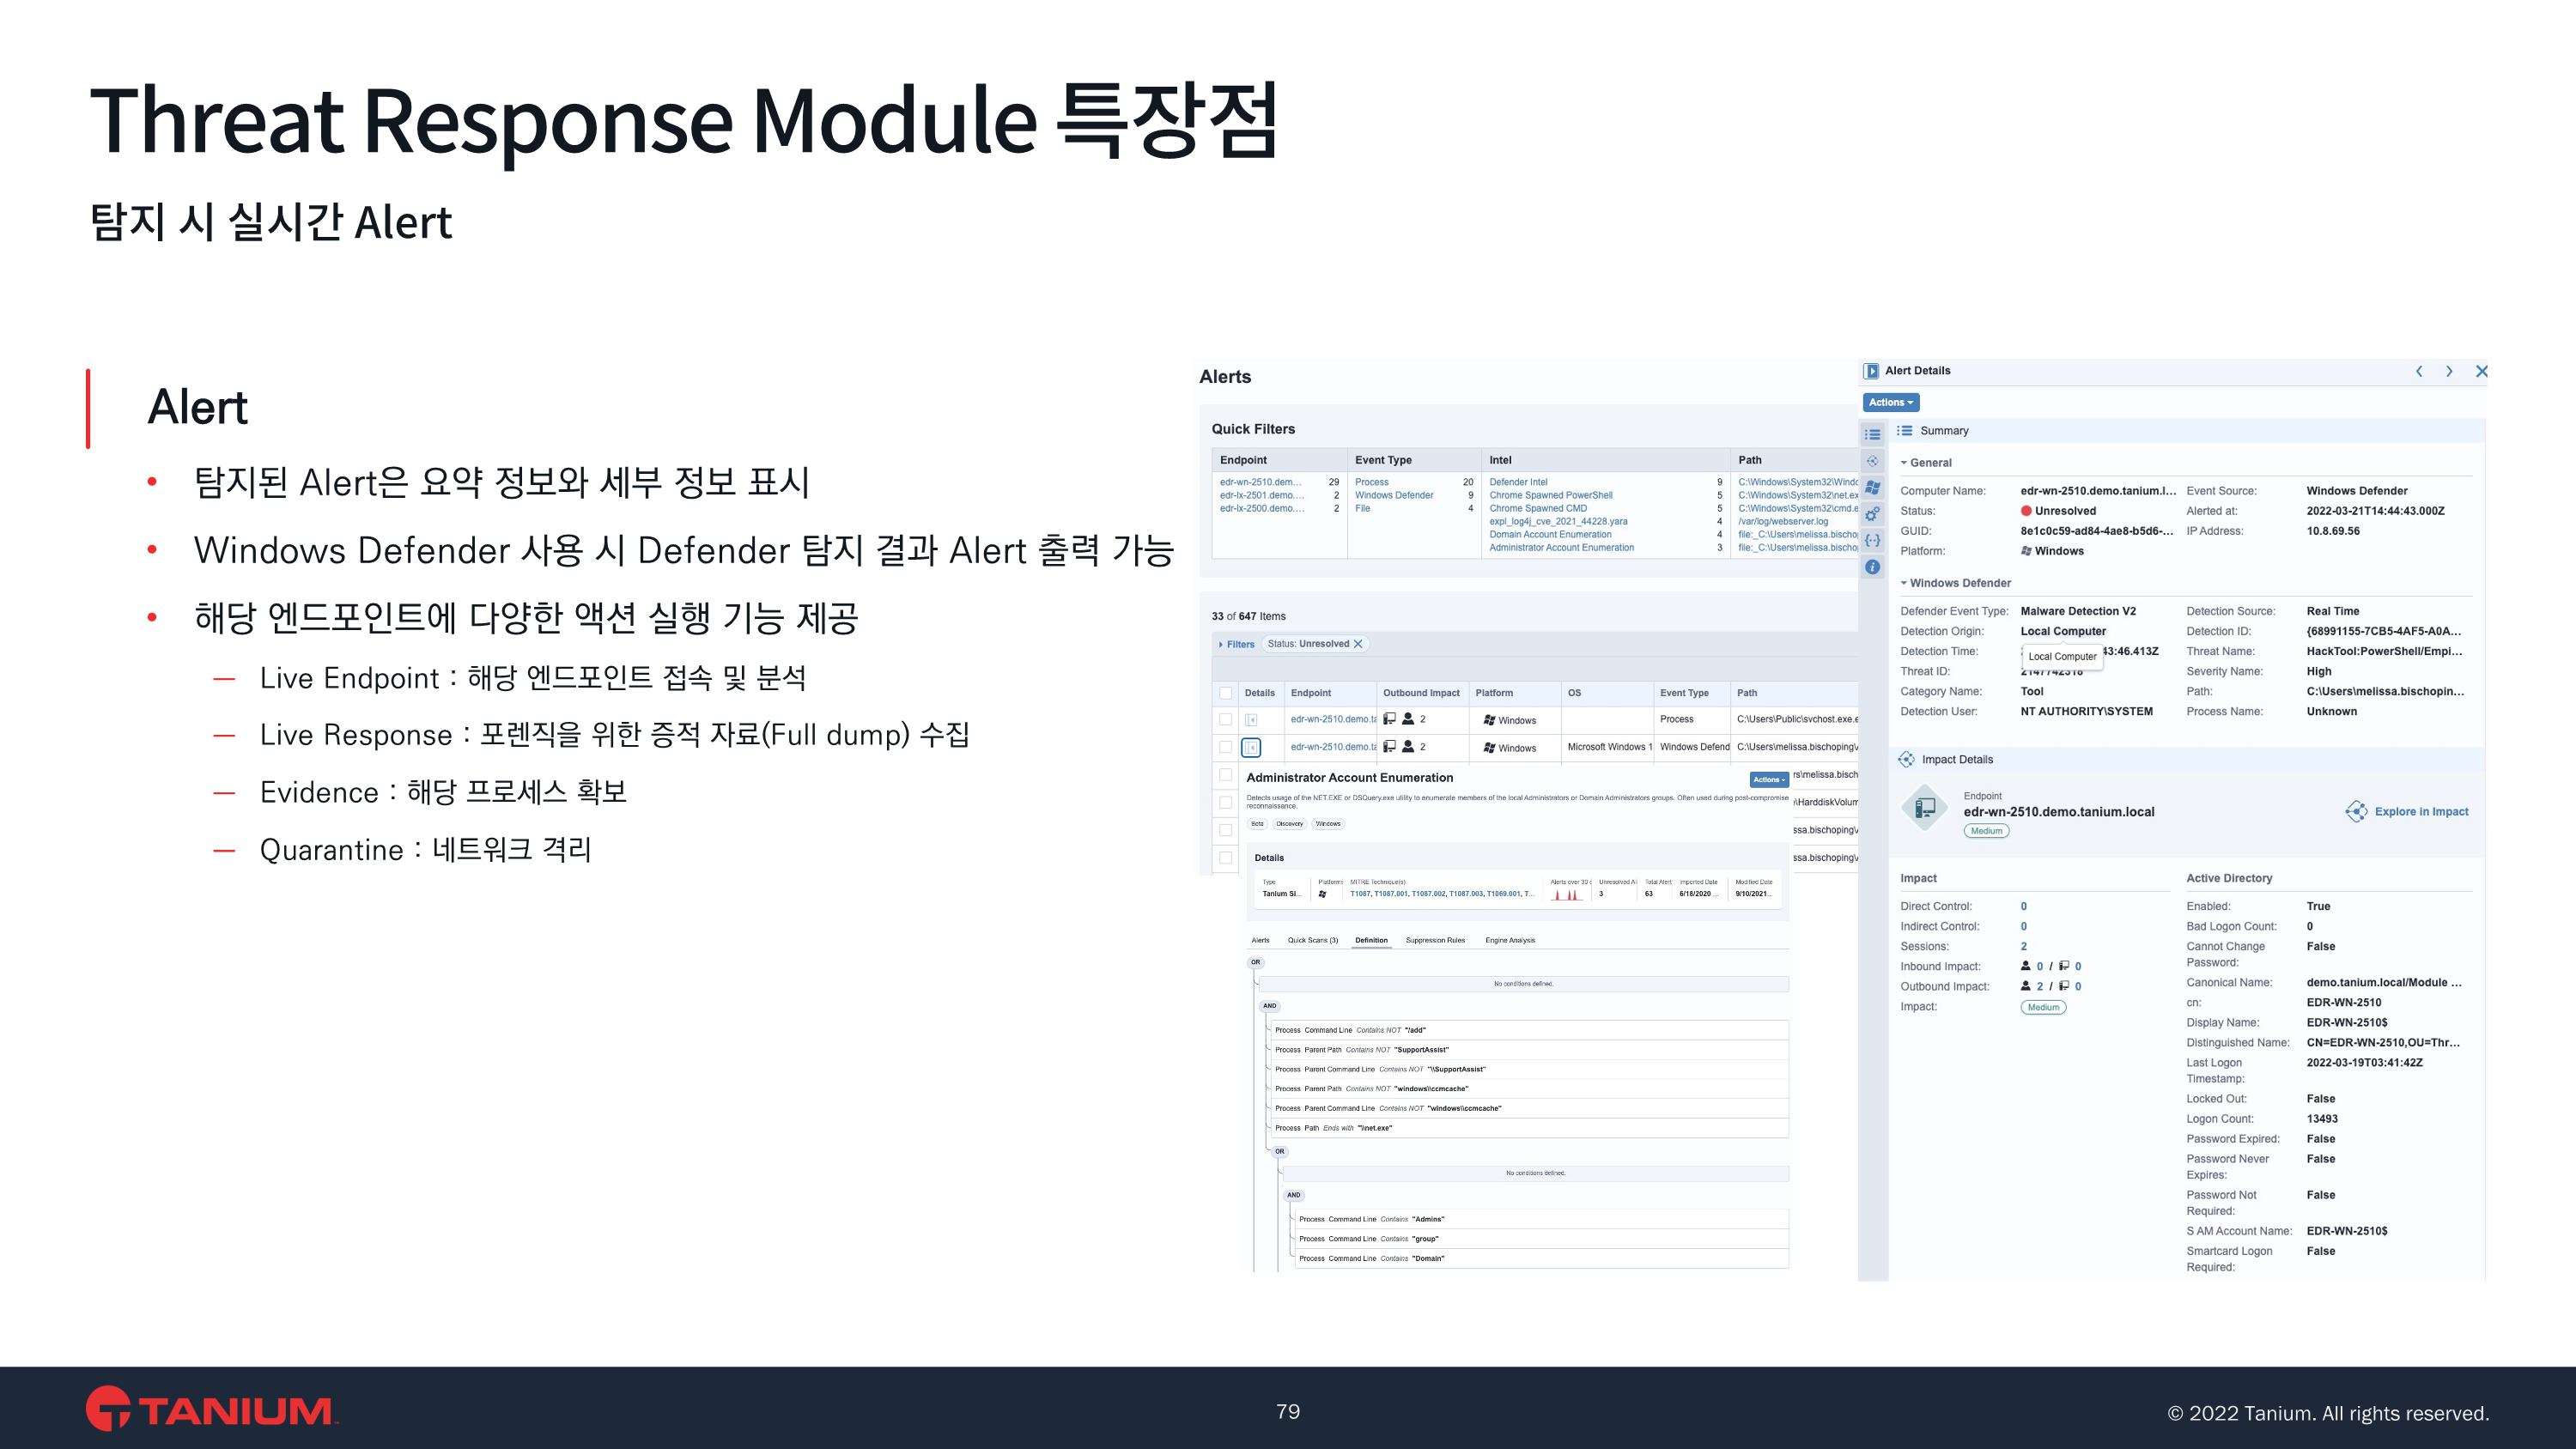
Task: Click the Impact sidebar icon below Summary
Action: (1873, 461)
